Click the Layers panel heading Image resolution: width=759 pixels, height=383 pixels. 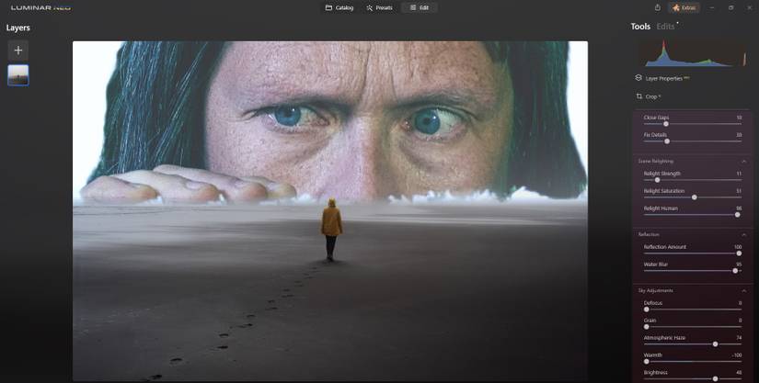coord(17,28)
